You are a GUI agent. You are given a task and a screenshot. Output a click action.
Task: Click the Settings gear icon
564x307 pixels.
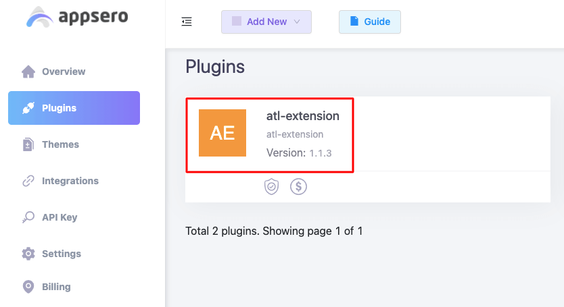[x=28, y=254]
